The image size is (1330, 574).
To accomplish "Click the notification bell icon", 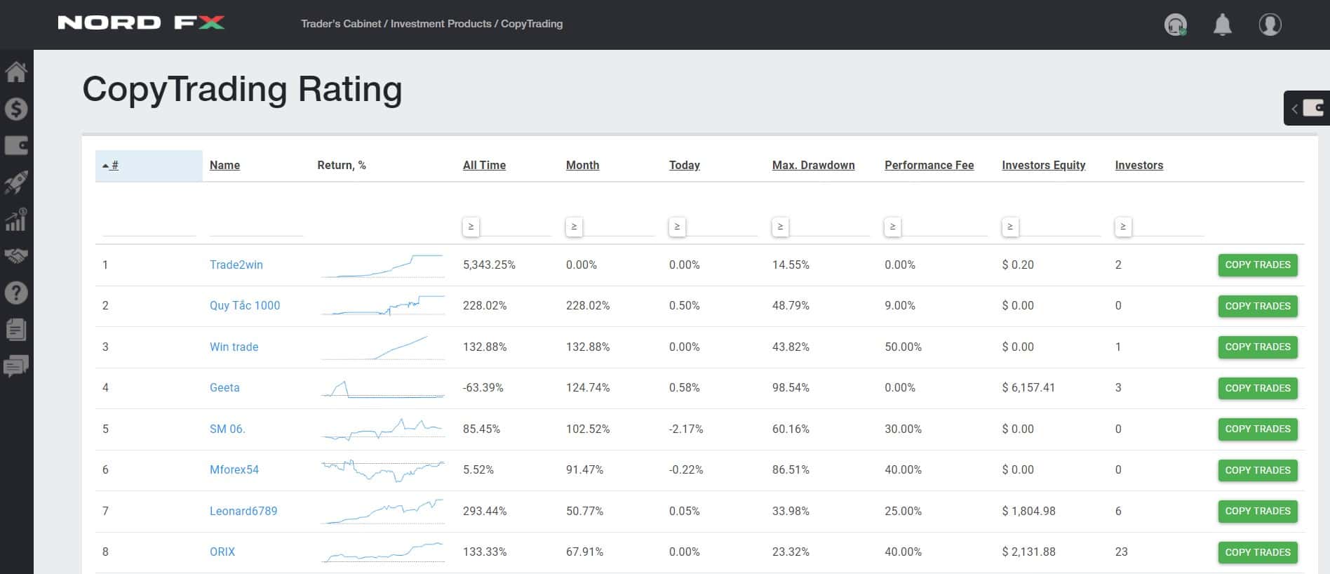I will tap(1223, 25).
